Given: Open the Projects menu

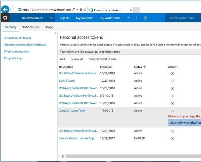Looking at the screenshot, I should click(64, 18).
